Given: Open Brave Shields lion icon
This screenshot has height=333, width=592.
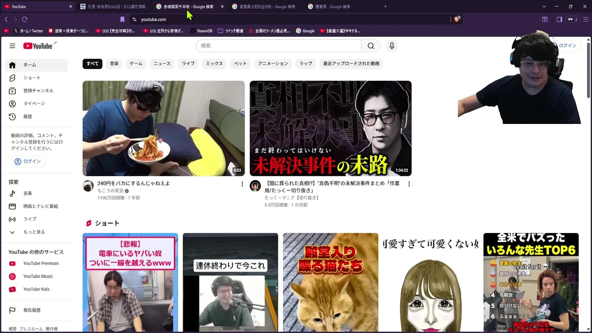Looking at the screenshot, I should pyautogui.click(x=457, y=19).
